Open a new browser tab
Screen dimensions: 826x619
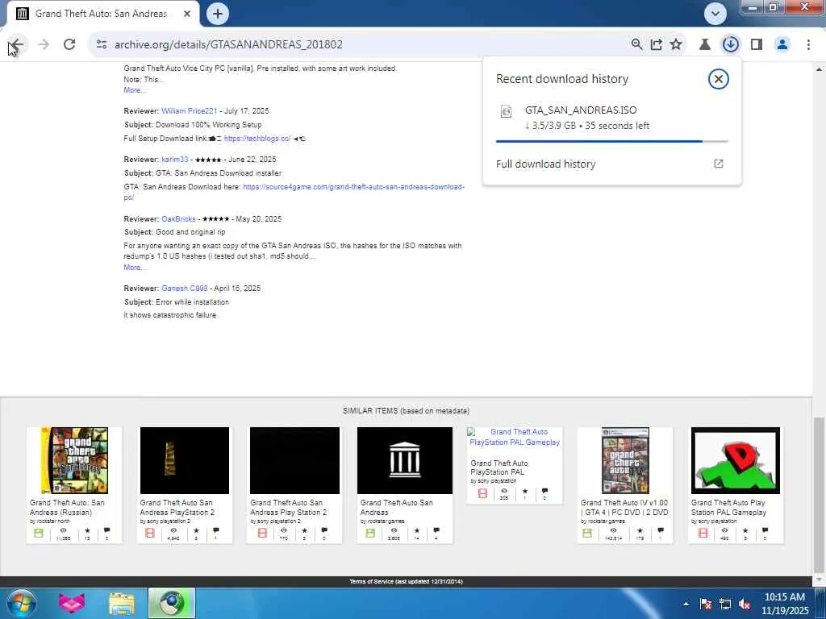coord(218,14)
